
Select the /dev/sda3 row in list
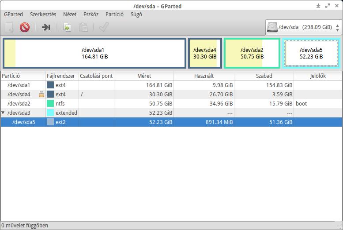171,113
